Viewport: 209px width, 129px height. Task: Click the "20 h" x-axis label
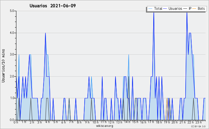[x=175, y=122]
